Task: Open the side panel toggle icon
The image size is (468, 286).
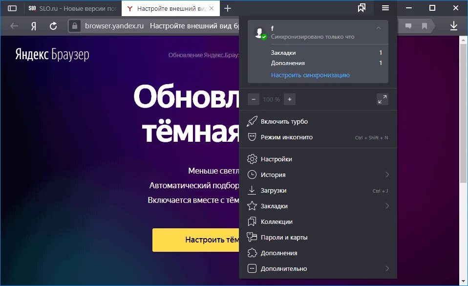Action: click(12, 8)
